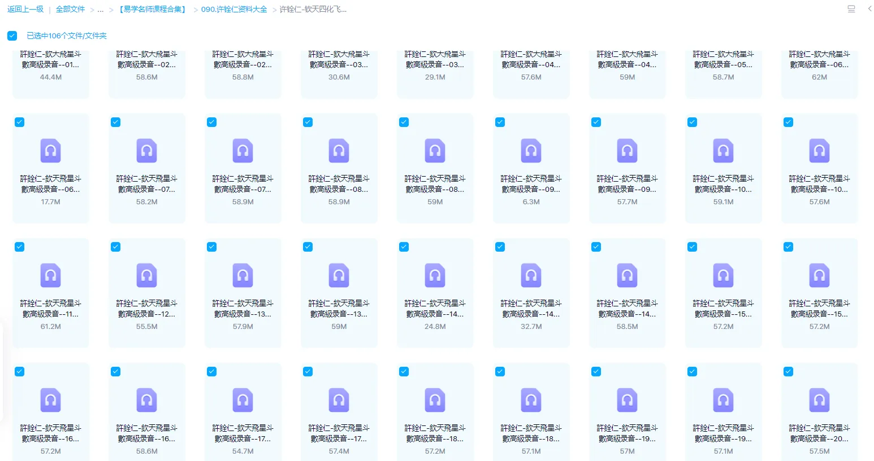Click the 62M size label

(x=820, y=77)
